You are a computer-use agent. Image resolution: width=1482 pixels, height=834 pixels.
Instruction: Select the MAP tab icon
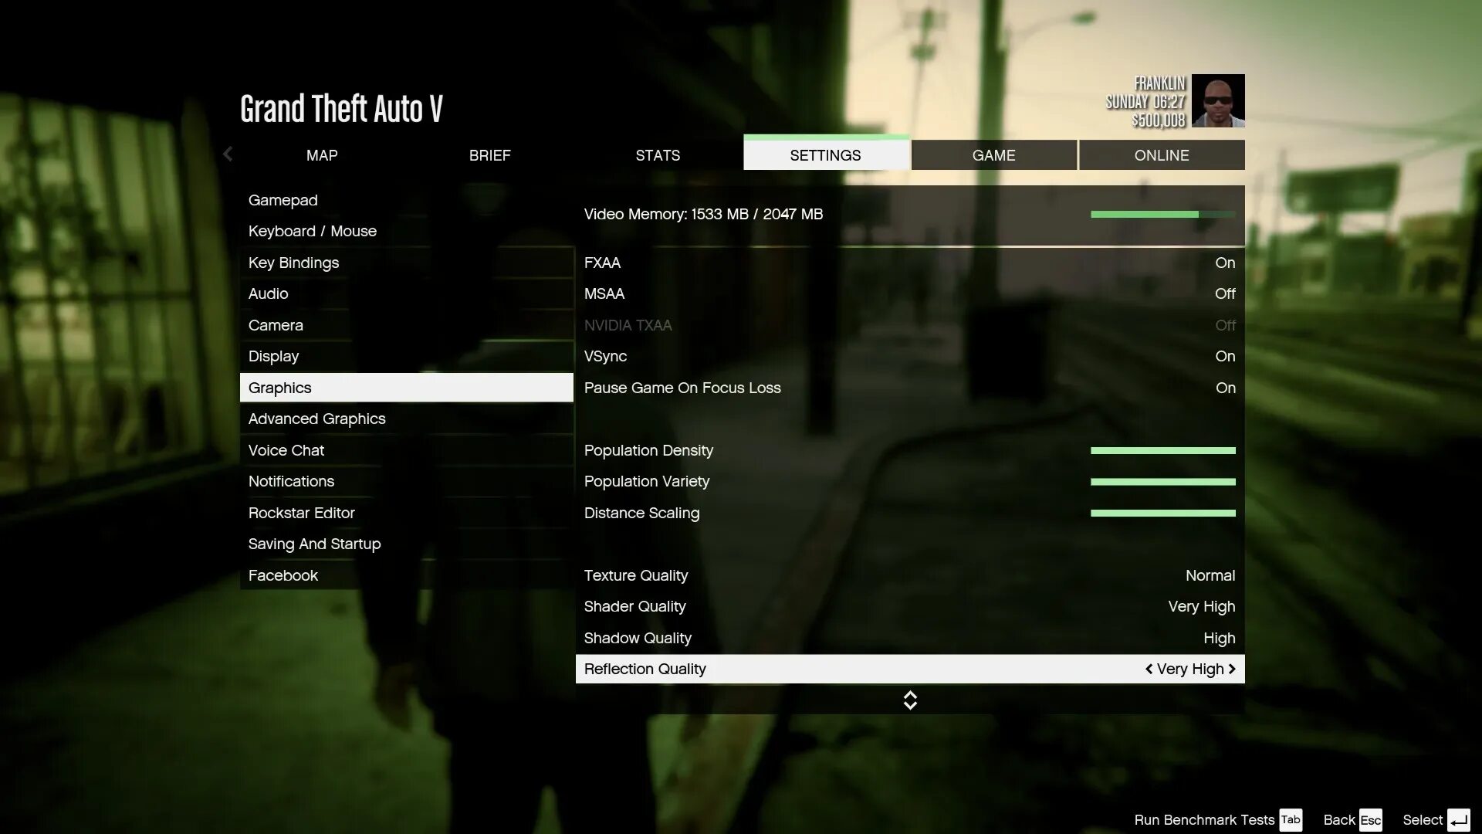coord(322,154)
